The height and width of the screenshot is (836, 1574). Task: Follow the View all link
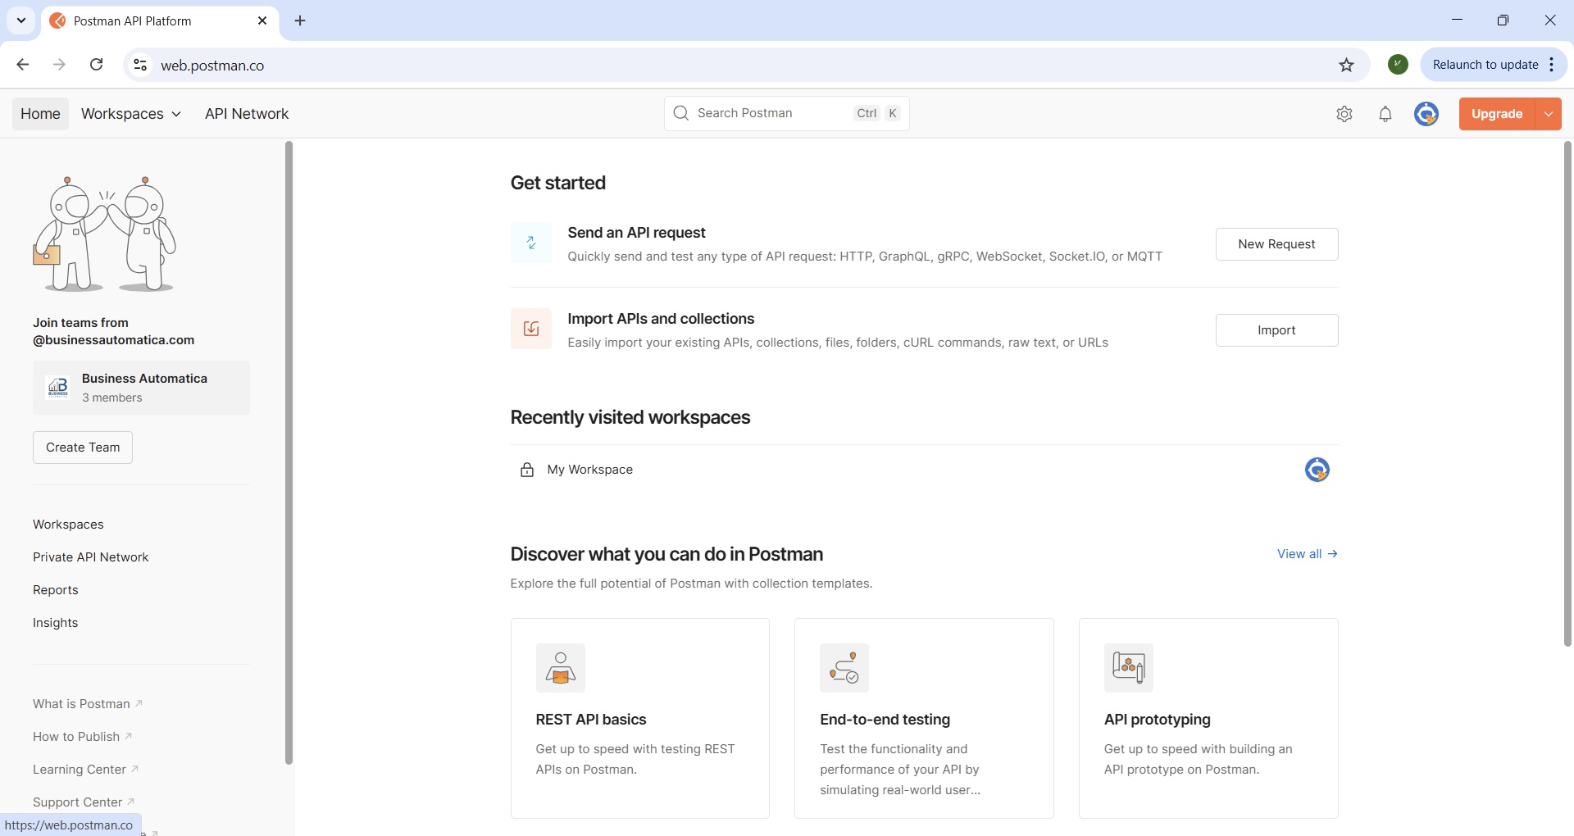(1307, 554)
